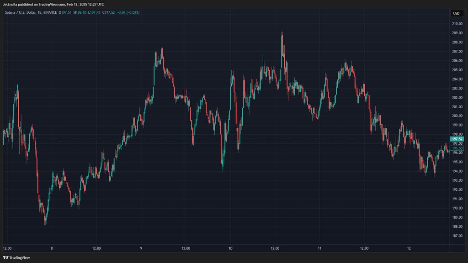Click the lowest candle wick near 188
468x263 pixels.
[45, 223]
